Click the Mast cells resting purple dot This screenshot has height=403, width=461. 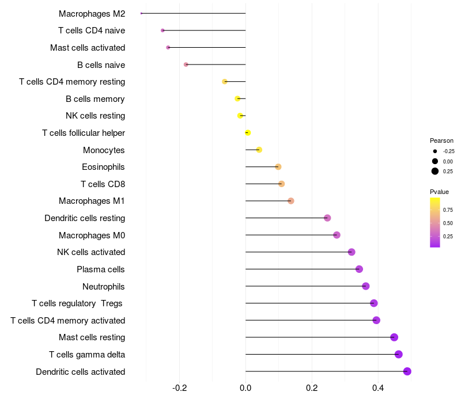click(x=394, y=337)
